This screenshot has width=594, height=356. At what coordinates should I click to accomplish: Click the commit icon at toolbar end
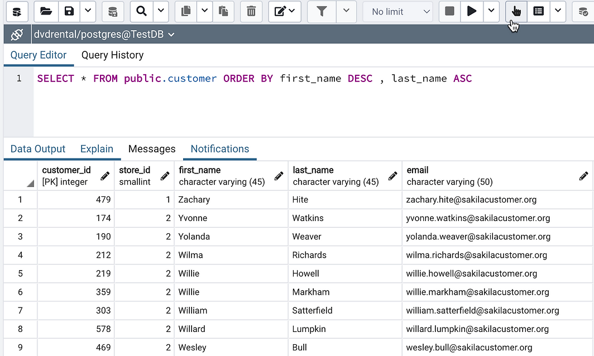click(583, 11)
